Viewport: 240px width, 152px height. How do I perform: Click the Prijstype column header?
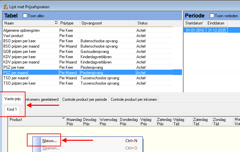click(69, 23)
